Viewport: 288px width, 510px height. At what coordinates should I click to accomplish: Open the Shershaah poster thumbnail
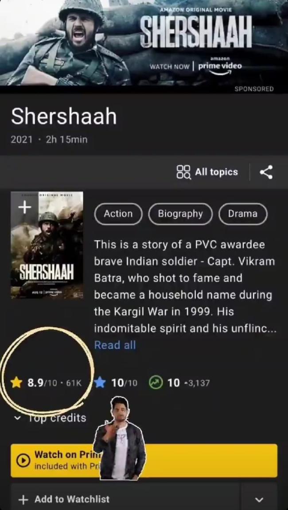click(47, 244)
